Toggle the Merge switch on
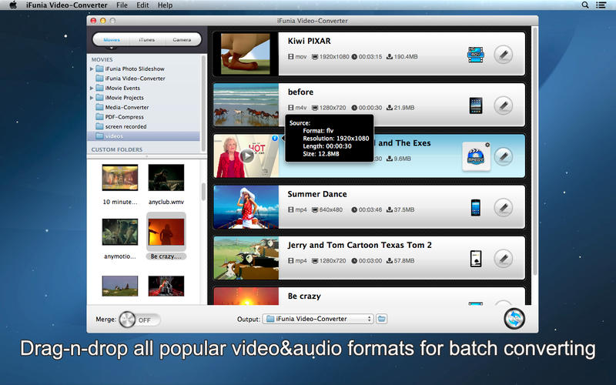The image size is (616, 385). click(x=139, y=319)
